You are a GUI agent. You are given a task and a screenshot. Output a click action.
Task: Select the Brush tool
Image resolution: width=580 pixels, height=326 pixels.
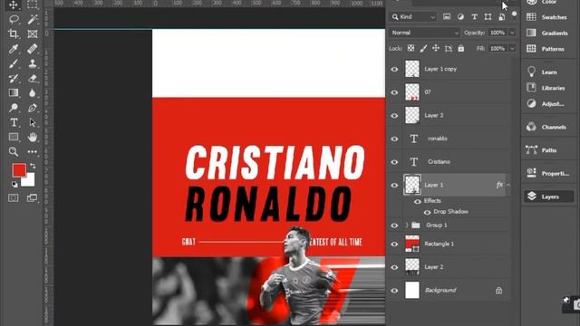coord(14,63)
